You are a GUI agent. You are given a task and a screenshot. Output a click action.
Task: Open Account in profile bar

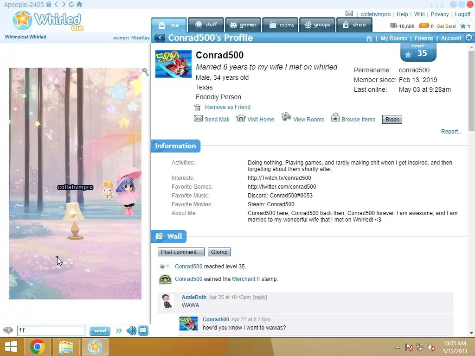coord(451,38)
